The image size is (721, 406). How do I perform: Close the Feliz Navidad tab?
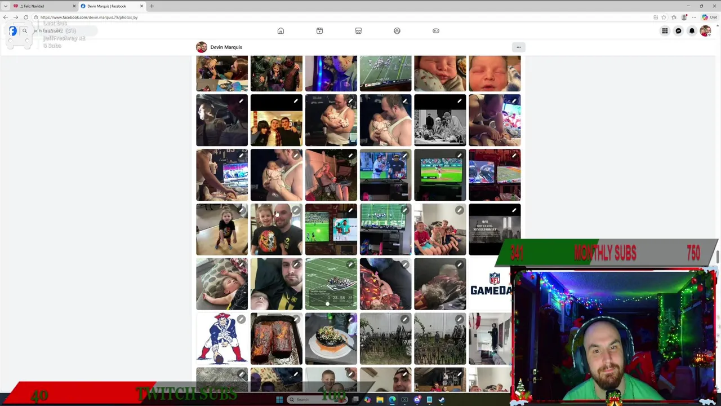click(x=74, y=6)
